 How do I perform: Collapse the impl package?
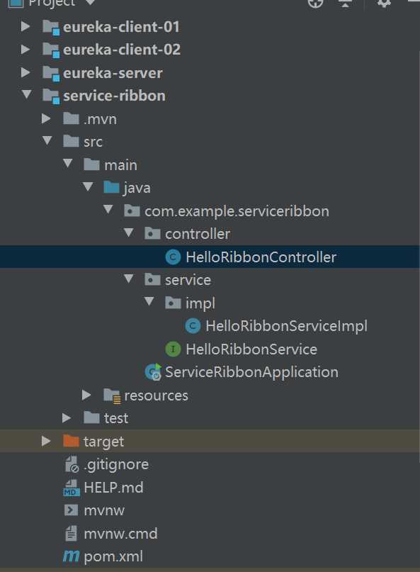[x=149, y=302]
